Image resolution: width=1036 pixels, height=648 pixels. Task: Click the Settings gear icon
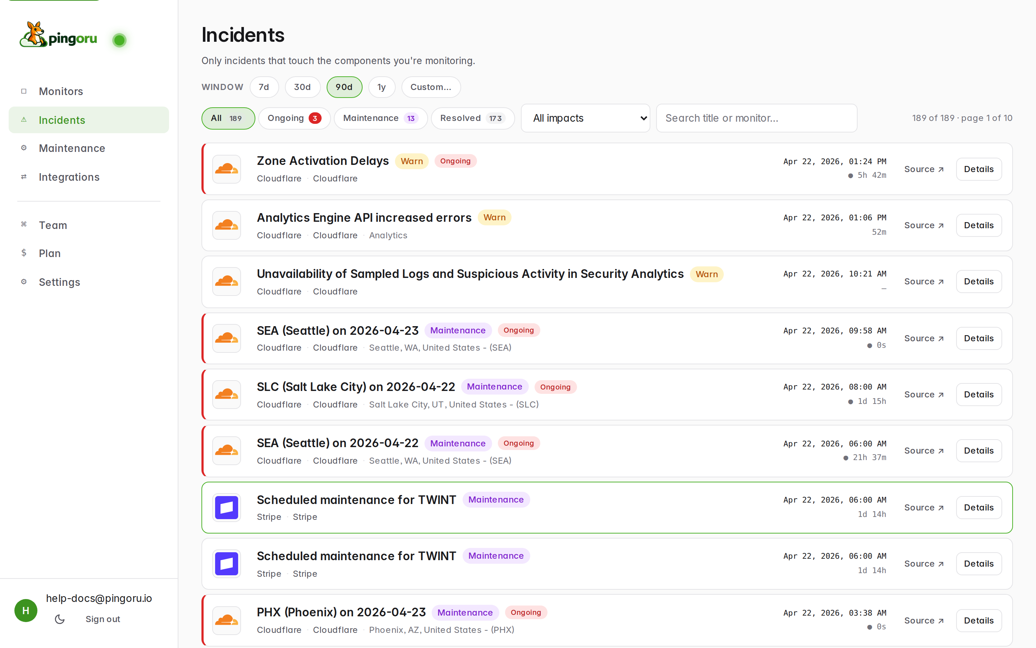24,282
